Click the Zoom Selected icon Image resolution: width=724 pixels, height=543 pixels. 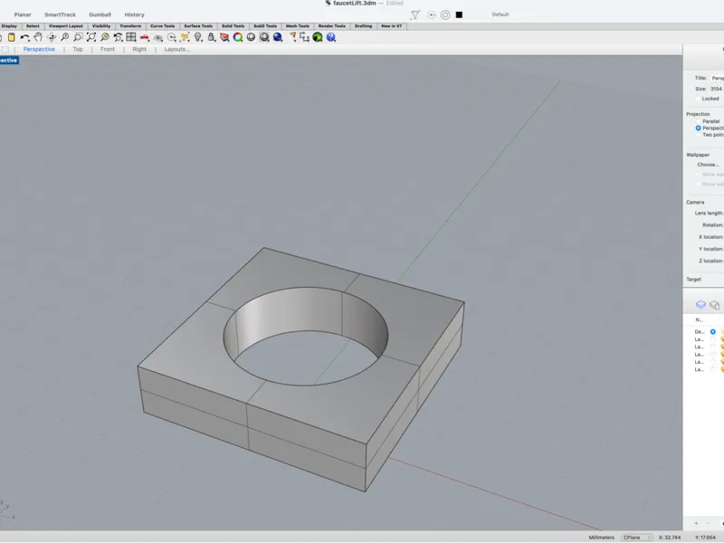[105, 37]
